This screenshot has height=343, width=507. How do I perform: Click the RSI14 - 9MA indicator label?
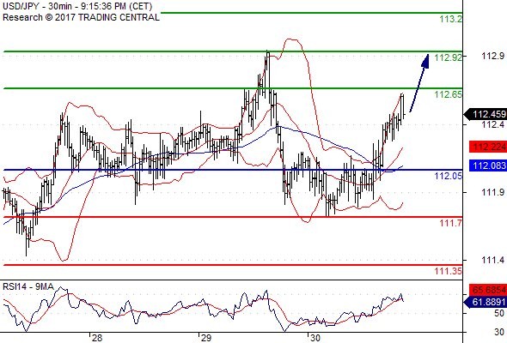point(28,286)
